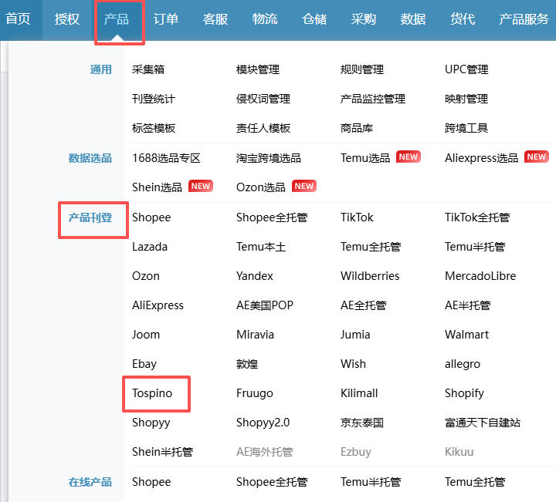Select Tospino under 产品刊登

point(152,393)
